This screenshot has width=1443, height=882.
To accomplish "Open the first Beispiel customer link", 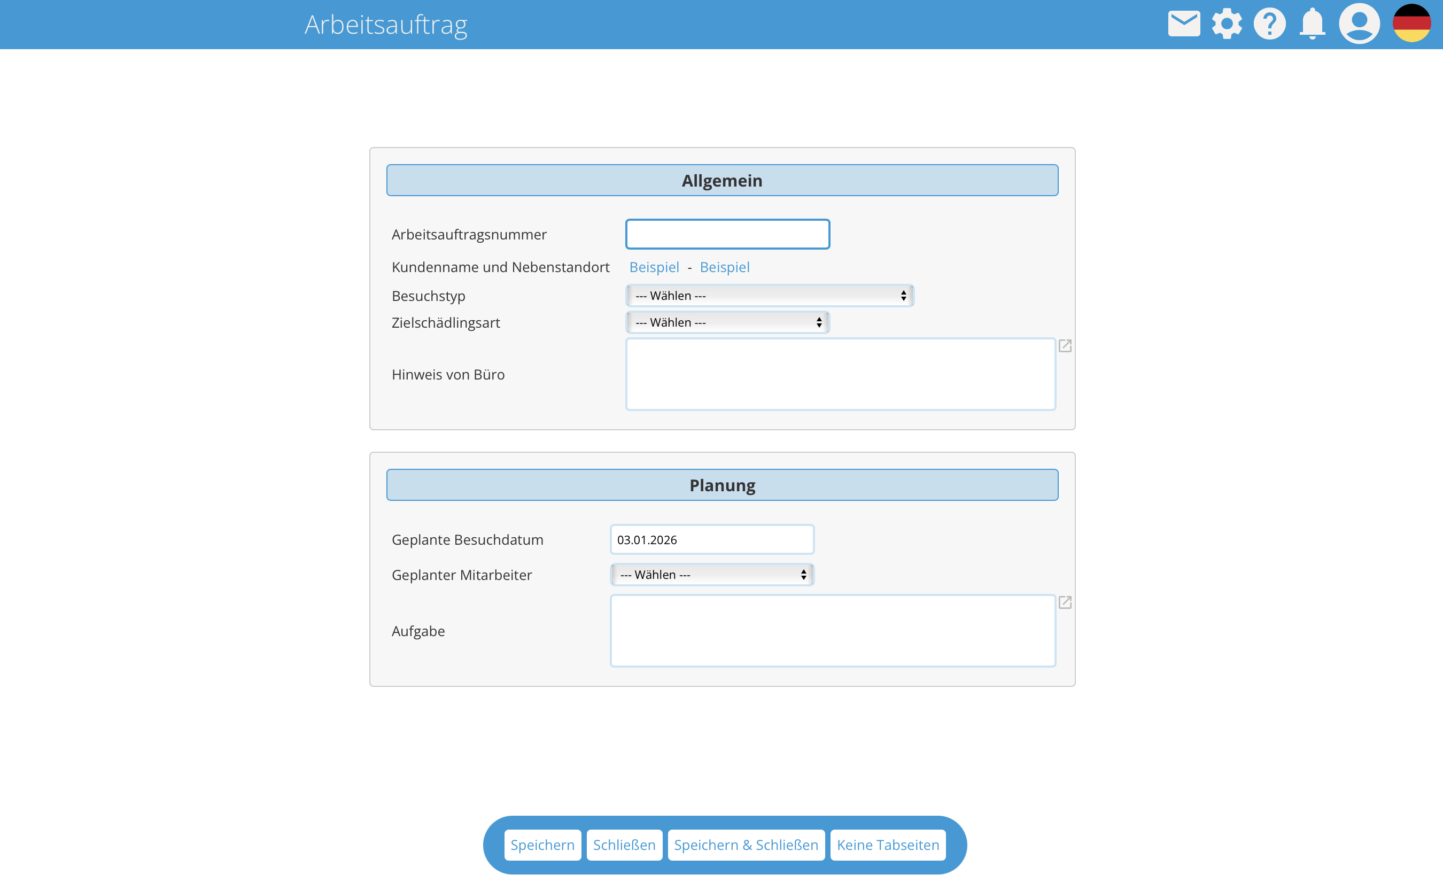I will pyautogui.click(x=654, y=267).
